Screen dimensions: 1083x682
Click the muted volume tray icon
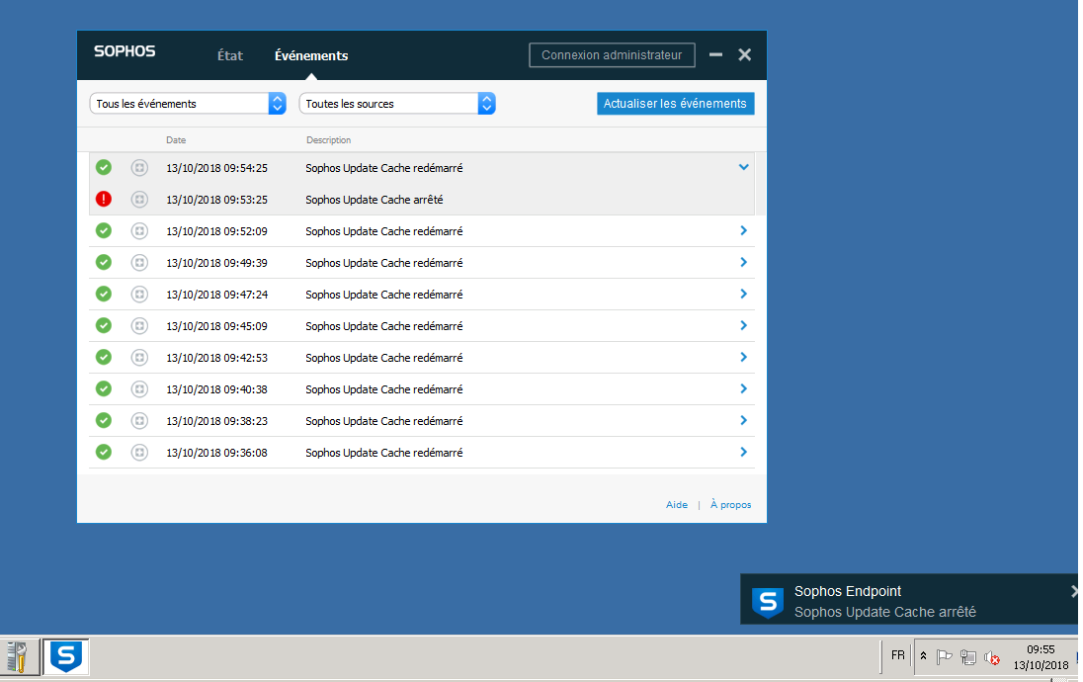tap(992, 658)
